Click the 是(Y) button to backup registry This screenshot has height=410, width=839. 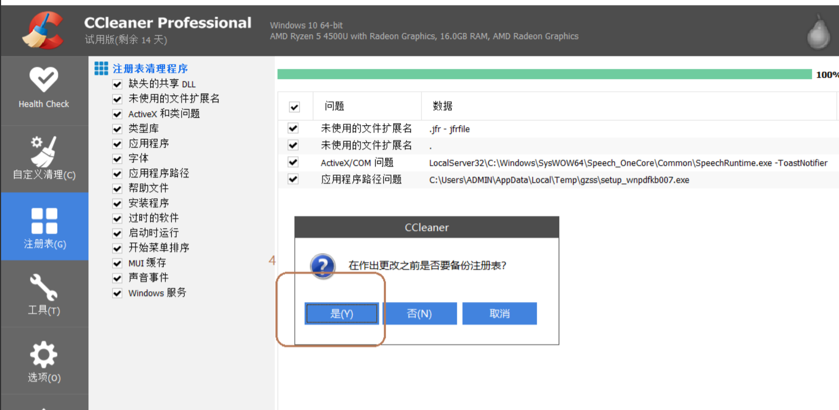342,313
